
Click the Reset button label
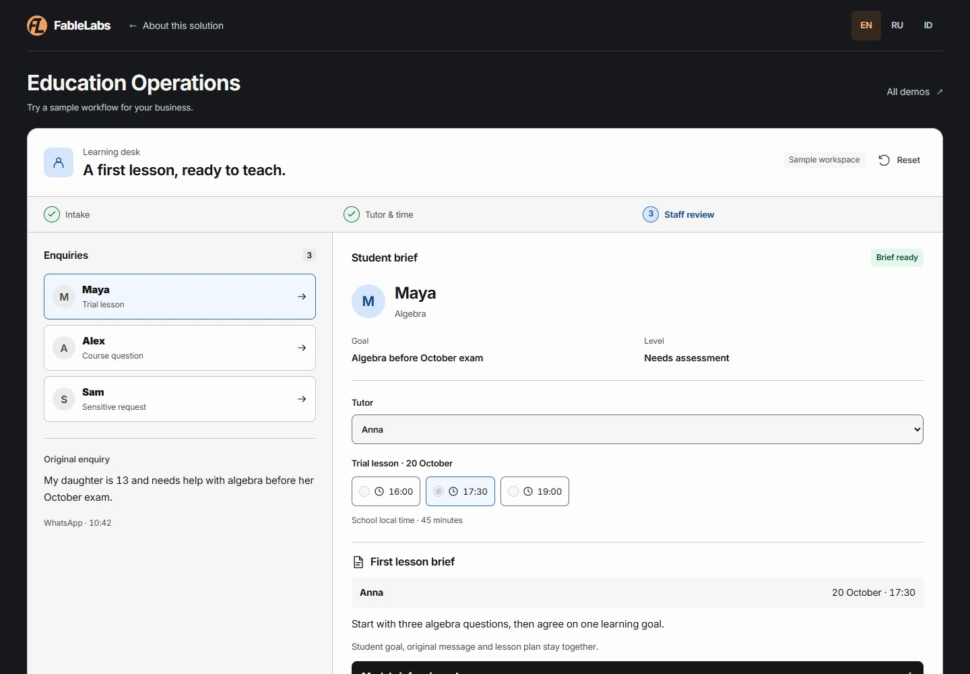[x=908, y=160]
